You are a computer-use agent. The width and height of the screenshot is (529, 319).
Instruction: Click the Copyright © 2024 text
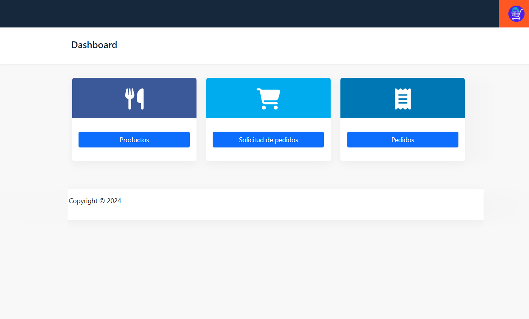95,201
